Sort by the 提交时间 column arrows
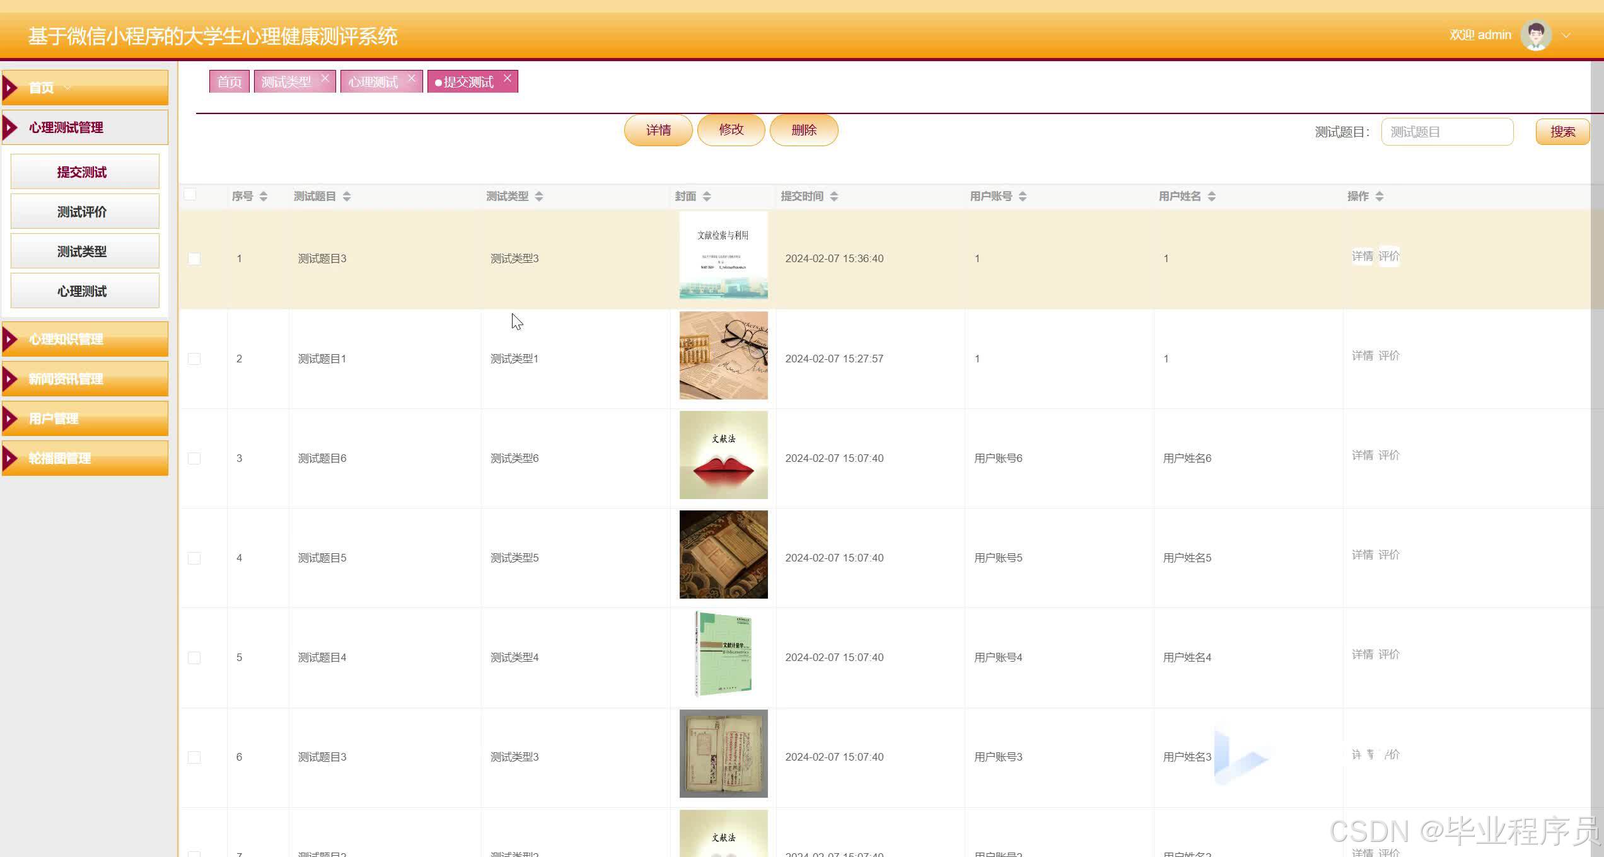Viewport: 1604px width, 857px height. coord(834,197)
